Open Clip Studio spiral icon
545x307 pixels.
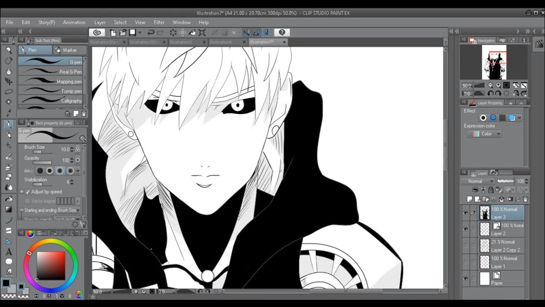coord(97,32)
